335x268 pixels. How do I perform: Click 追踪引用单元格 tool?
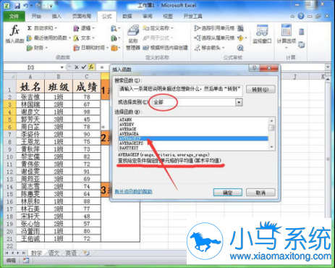(x=214, y=28)
